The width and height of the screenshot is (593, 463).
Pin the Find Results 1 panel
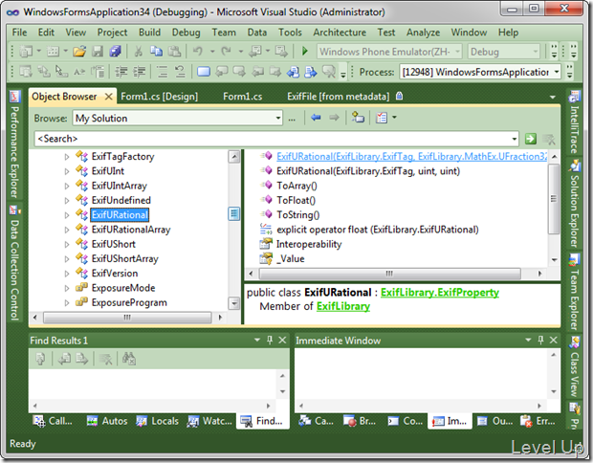click(270, 340)
